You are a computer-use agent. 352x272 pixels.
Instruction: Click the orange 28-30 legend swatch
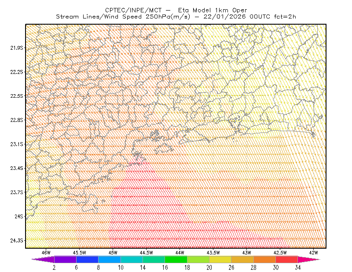(265, 259)
